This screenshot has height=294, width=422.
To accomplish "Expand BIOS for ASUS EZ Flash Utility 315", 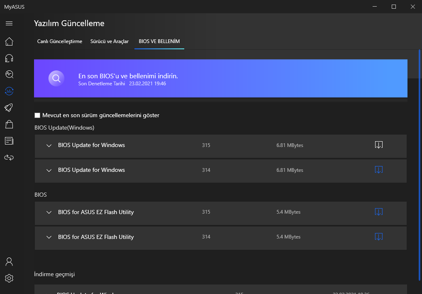I will tap(49, 212).
